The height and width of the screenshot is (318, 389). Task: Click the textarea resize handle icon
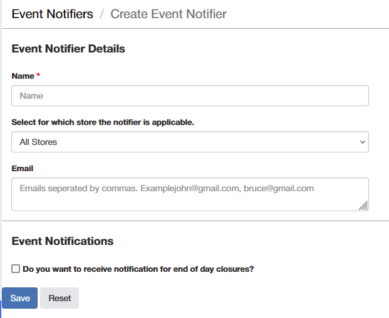pyautogui.click(x=364, y=206)
